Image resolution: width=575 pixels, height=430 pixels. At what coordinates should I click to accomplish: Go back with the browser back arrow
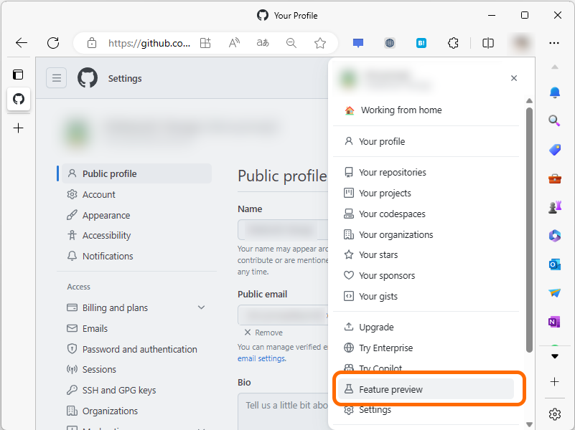pyautogui.click(x=22, y=43)
